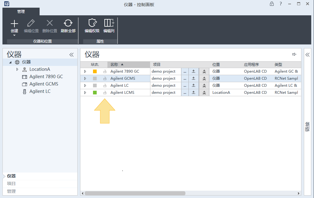Viewport: 314px width, 198px height.
Task: Click Agilent 7890 GC tree icon
Action: coord(25,77)
